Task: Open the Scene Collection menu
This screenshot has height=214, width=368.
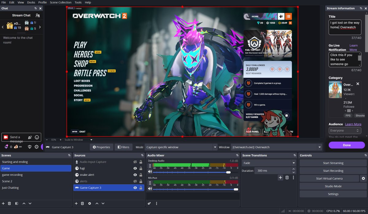Action: pos(61,2)
